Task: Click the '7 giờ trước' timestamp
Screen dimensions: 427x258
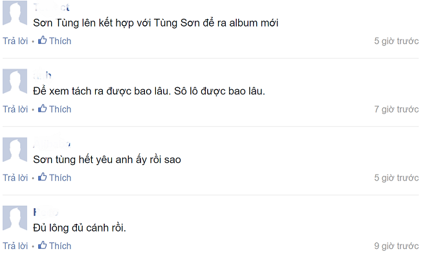Action: (x=396, y=109)
